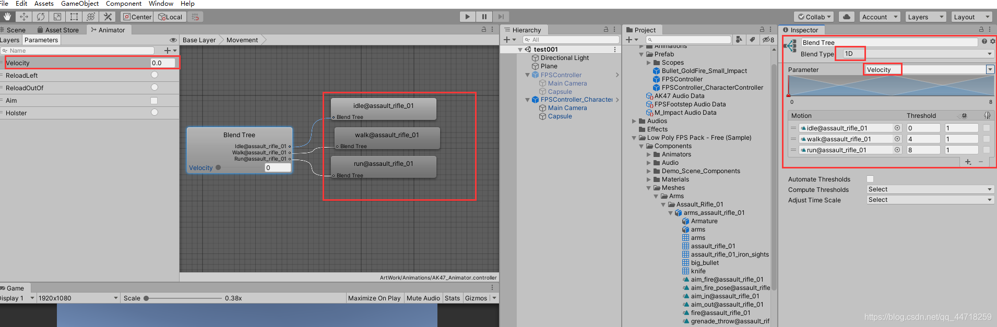
Task: Toggle parameters panel eye visibility icon
Action: pyautogui.click(x=173, y=40)
